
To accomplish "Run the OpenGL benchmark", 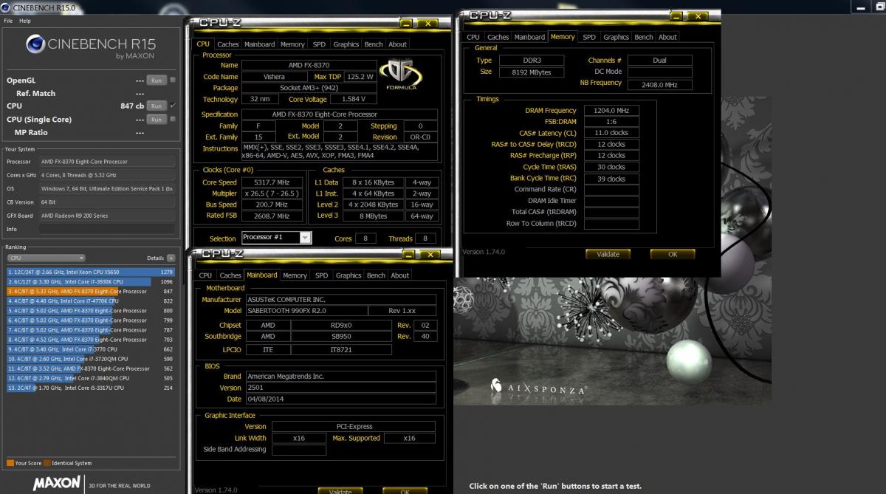I will 156,80.
